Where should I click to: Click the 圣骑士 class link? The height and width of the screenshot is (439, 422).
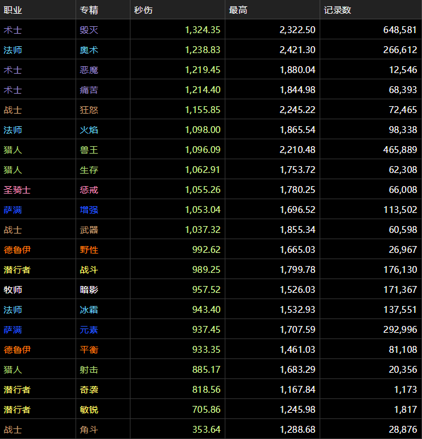(x=17, y=190)
